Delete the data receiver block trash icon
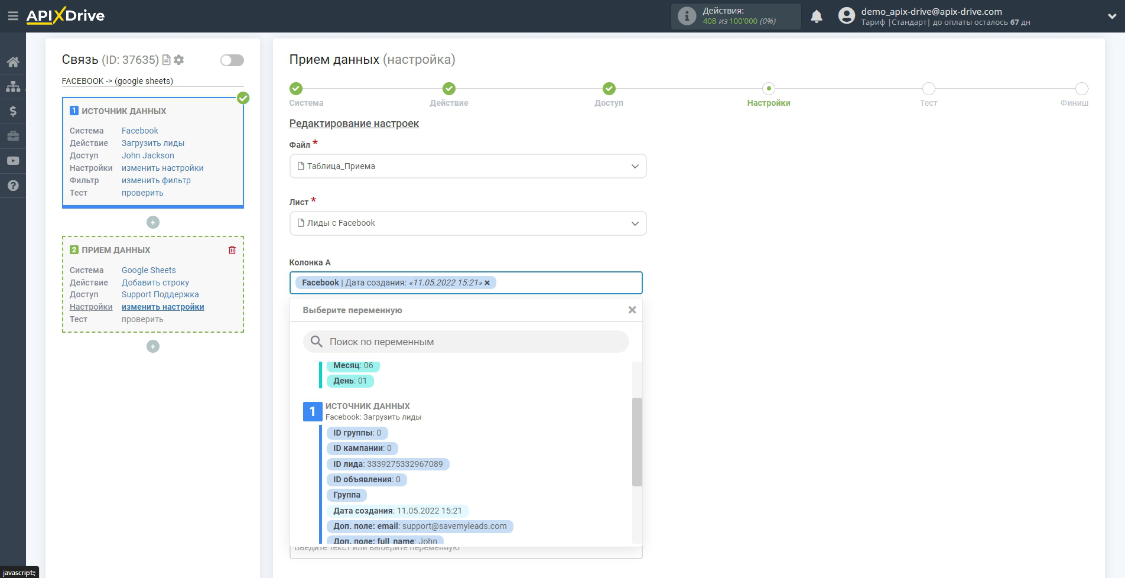The height and width of the screenshot is (578, 1125). point(232,250)
